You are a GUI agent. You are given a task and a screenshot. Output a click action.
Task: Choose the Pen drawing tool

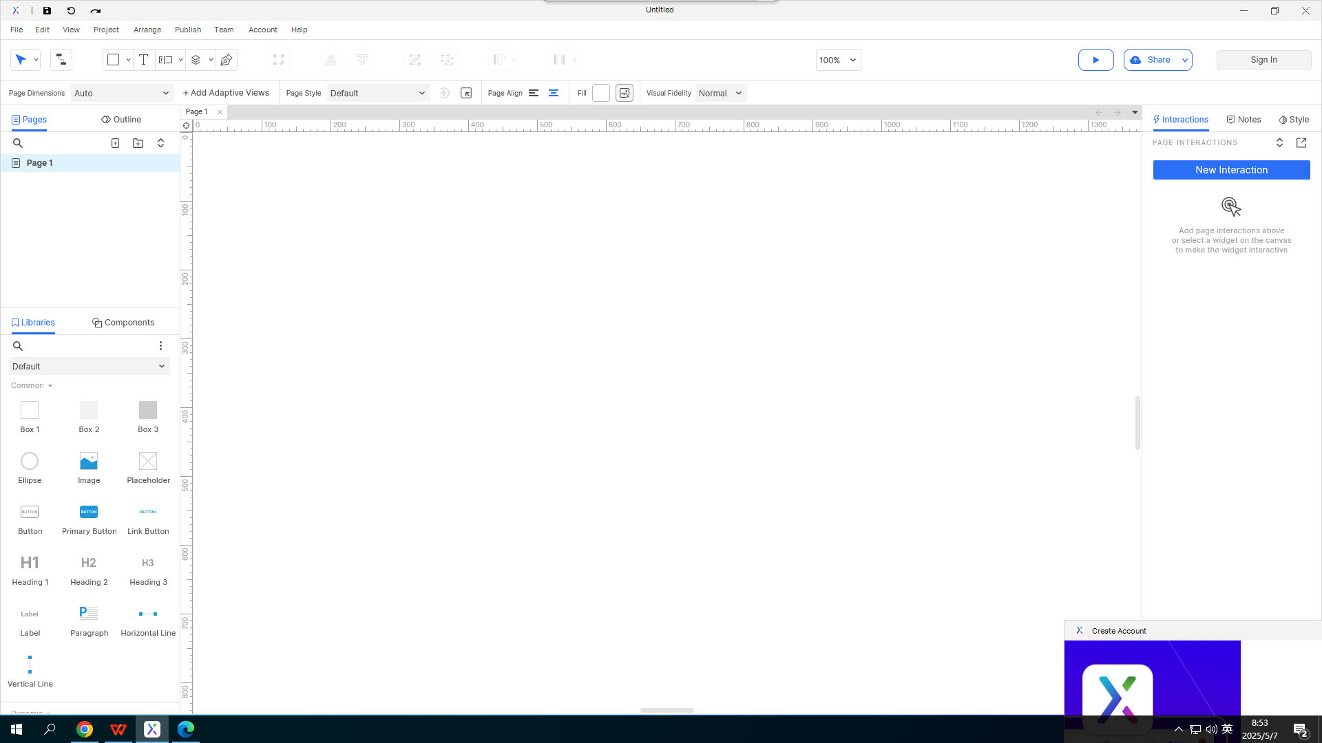(227, 60)
